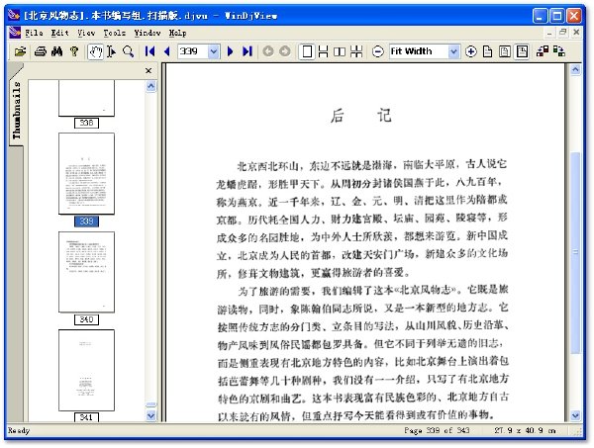The height and width of the screenshot is (448, 594).
Task: Jump to the last page
Action: coord(247,51)
